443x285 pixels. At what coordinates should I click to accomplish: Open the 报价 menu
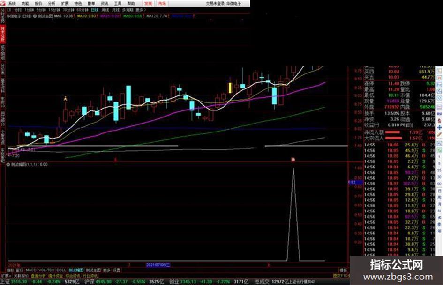click(38, 4)
